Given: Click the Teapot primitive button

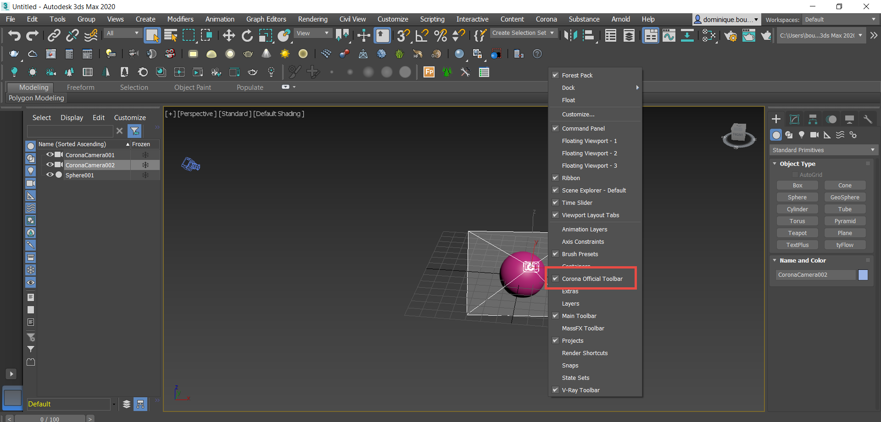Looking at the screenshot, I should tap(797, 233).
